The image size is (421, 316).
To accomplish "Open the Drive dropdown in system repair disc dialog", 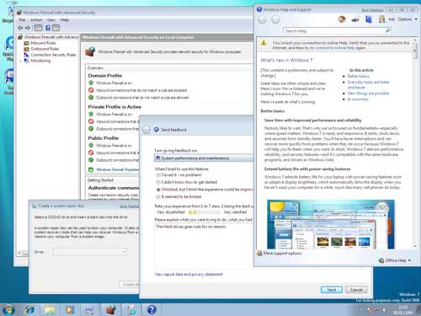I will (89, 252).
